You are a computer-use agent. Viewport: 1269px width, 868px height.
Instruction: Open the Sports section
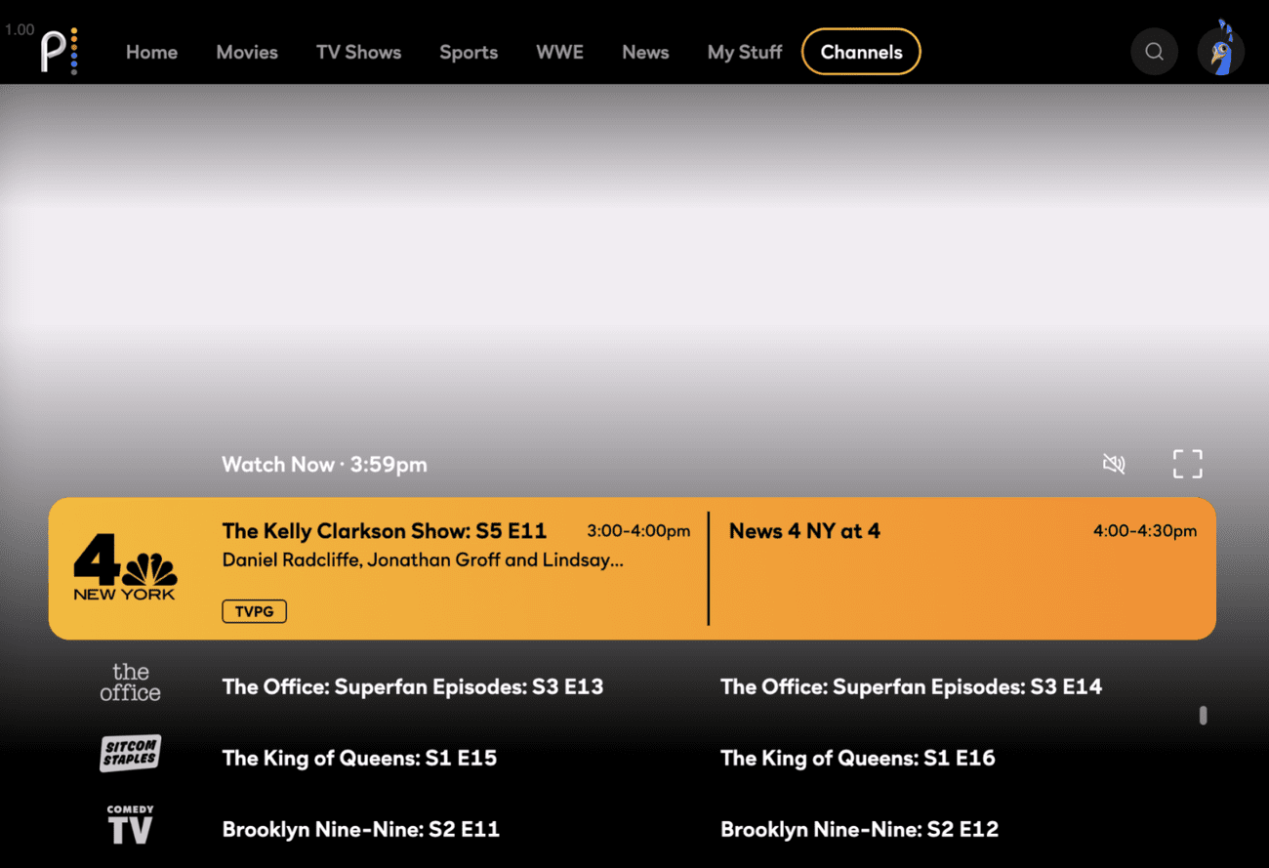469,52
